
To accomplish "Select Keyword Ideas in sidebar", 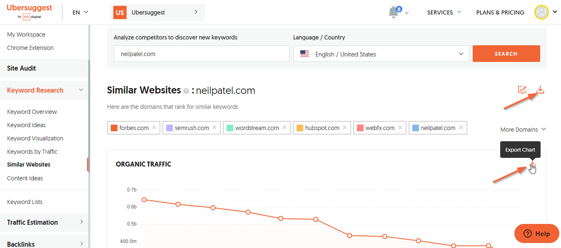I will 26,125.
